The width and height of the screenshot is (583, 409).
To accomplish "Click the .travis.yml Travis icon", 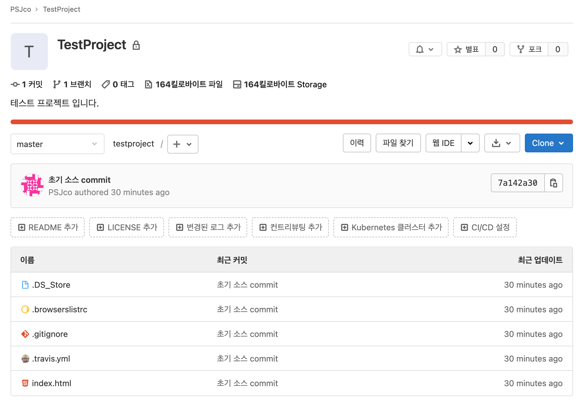I will coord(25,359).
